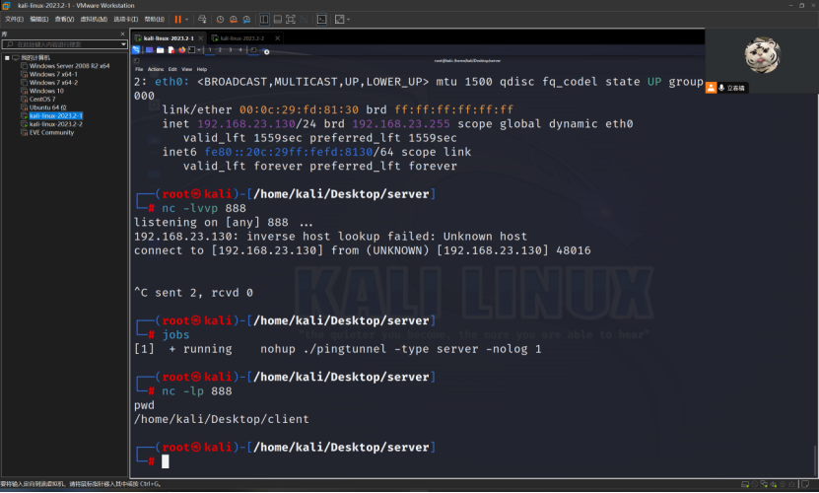Screen dimensions: 819x493
Task: Select kali-linux-2023.2-2 in library tree
Action: click(x=56, y=124)
